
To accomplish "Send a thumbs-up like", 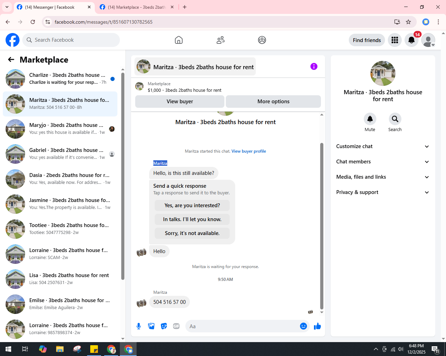I will point(317,326).
